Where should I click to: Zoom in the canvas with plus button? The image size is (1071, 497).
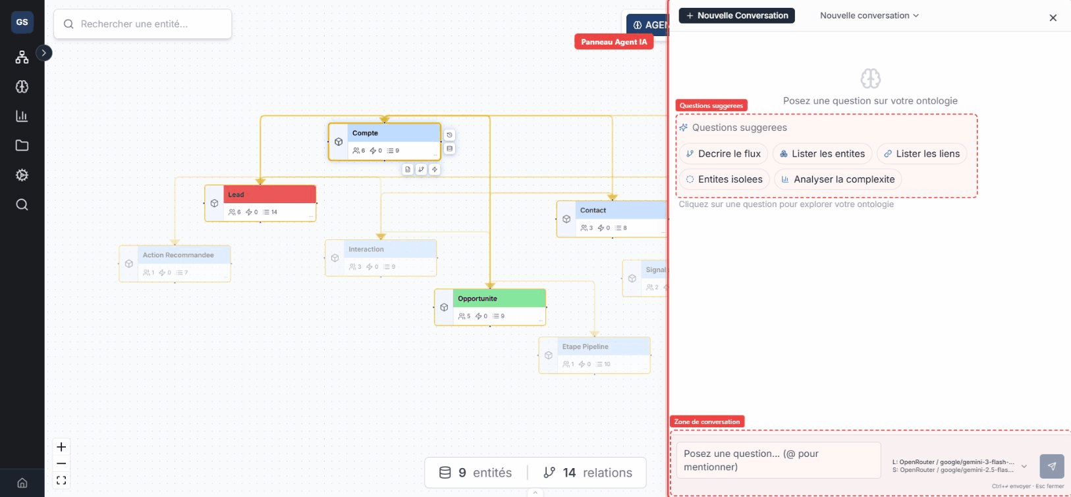coord(61,447)
